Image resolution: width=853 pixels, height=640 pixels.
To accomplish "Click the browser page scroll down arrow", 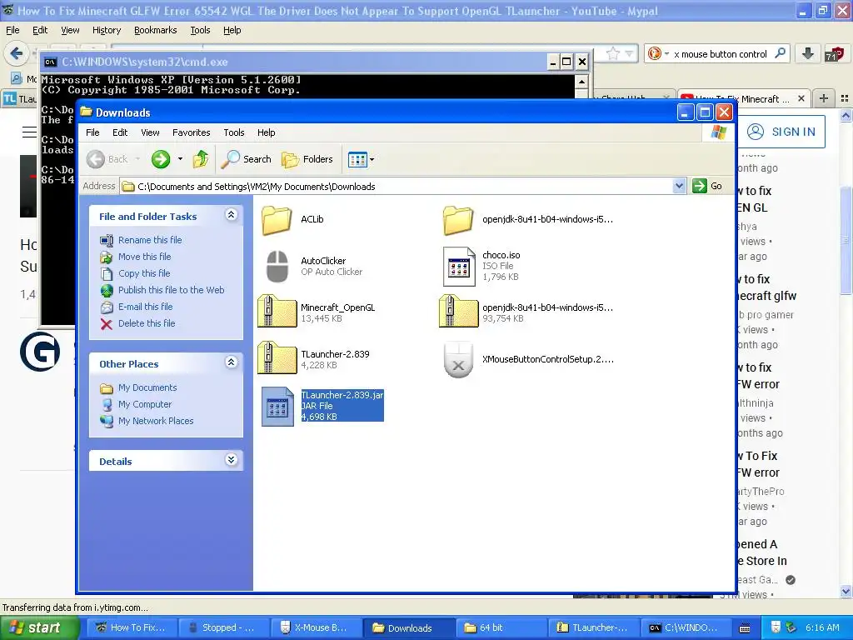I will pos(846,591).
